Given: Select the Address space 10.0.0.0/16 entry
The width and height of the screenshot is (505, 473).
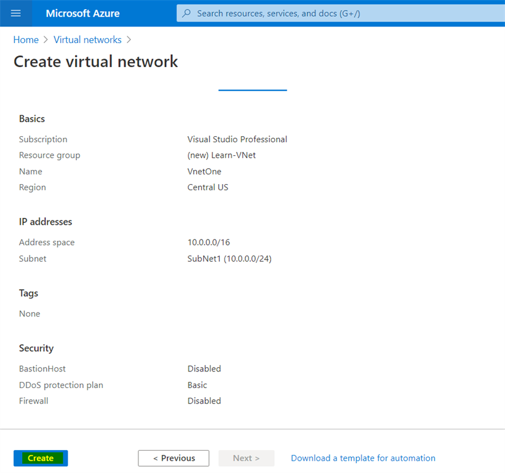Looking at the screenshot, I should [208, 242].
